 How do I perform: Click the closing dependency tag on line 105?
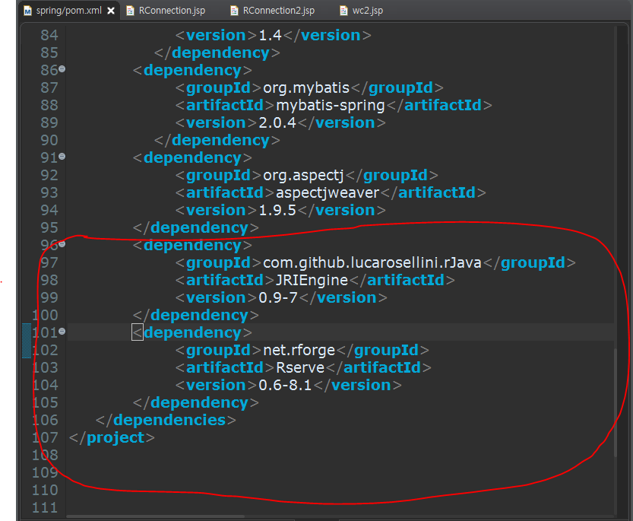[x=196, y=402]
